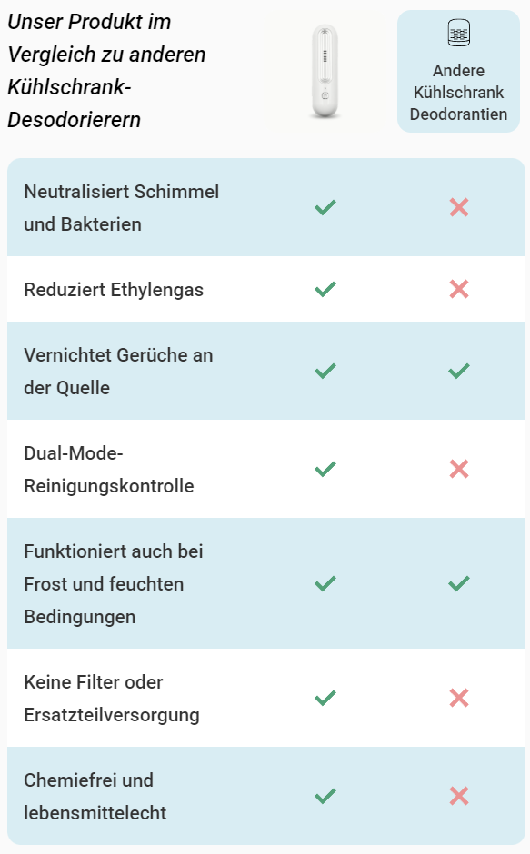Click the other deodorizer icon above 'Andere'

[458, 33]
